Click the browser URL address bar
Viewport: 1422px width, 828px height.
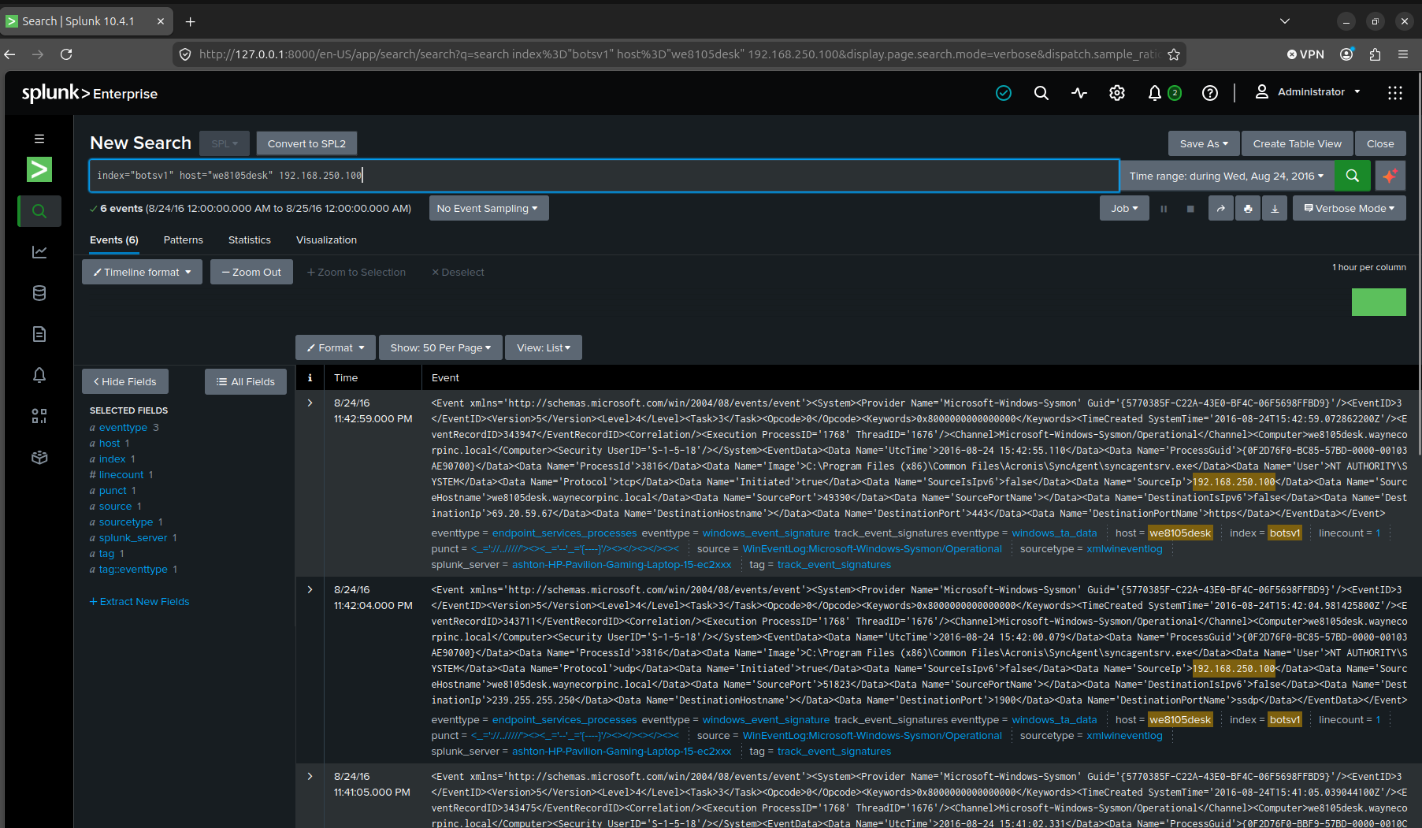tap(678, 54)
